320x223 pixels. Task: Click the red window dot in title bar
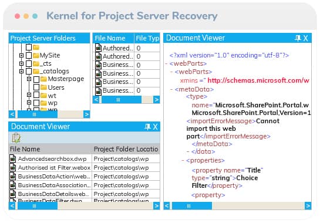18,16
